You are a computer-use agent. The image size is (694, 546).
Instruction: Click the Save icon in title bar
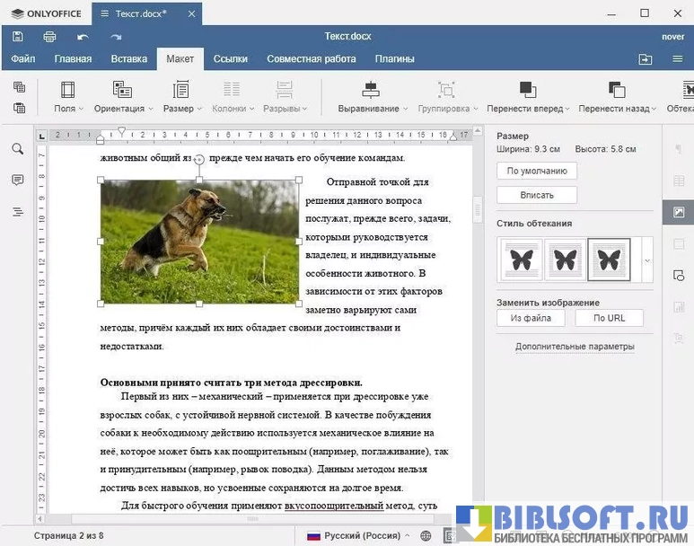(18, 37)
